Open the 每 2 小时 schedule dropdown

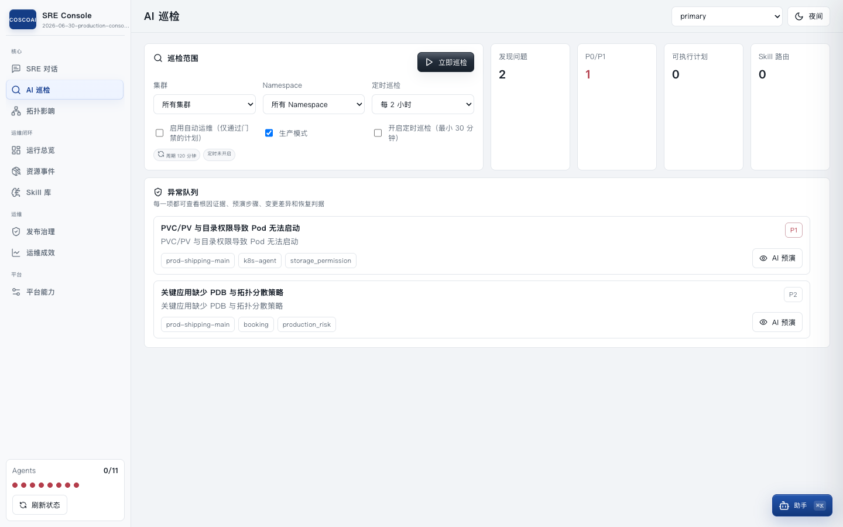(423, 104)
